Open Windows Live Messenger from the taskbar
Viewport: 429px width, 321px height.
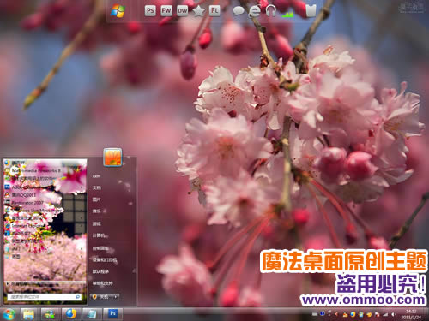point(50,314)
